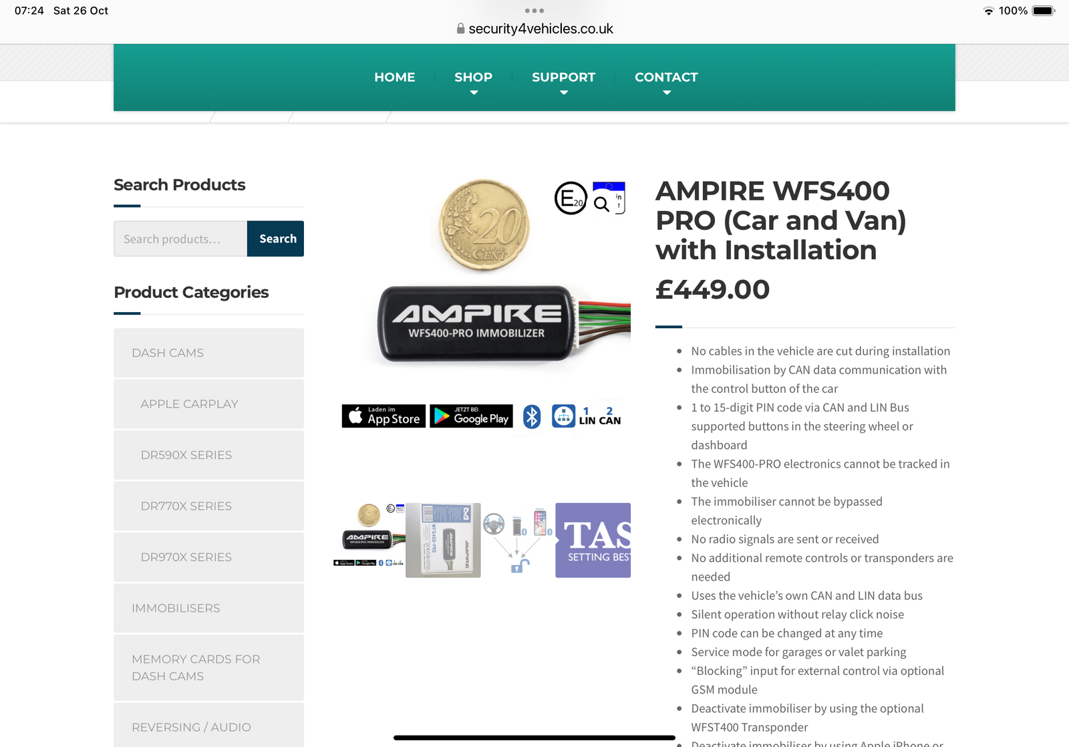
Task: Click 'Uses the vehicle's own CAN and LIN data bus'
Action: 807,595
